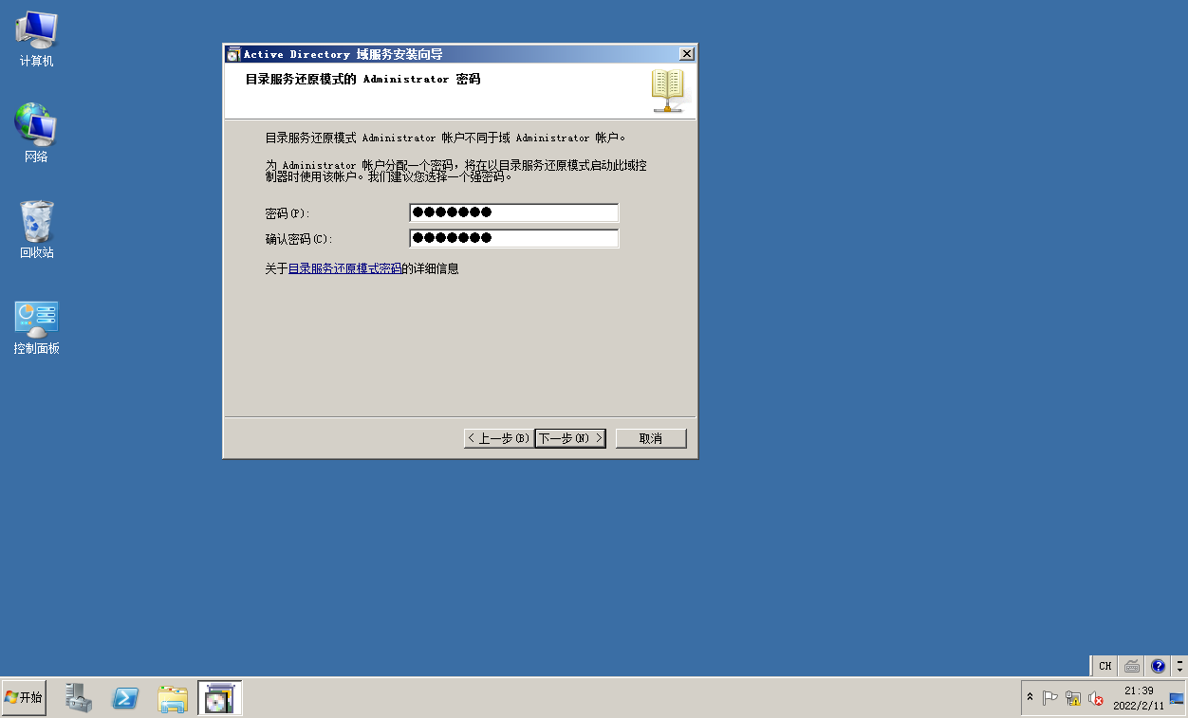This screenshot has height=718, width=1188.
Task: Select the 网络 desktop icon
Action: tap(36, 134)
